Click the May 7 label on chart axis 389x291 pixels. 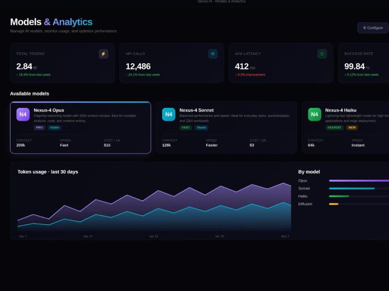[285, 236]
